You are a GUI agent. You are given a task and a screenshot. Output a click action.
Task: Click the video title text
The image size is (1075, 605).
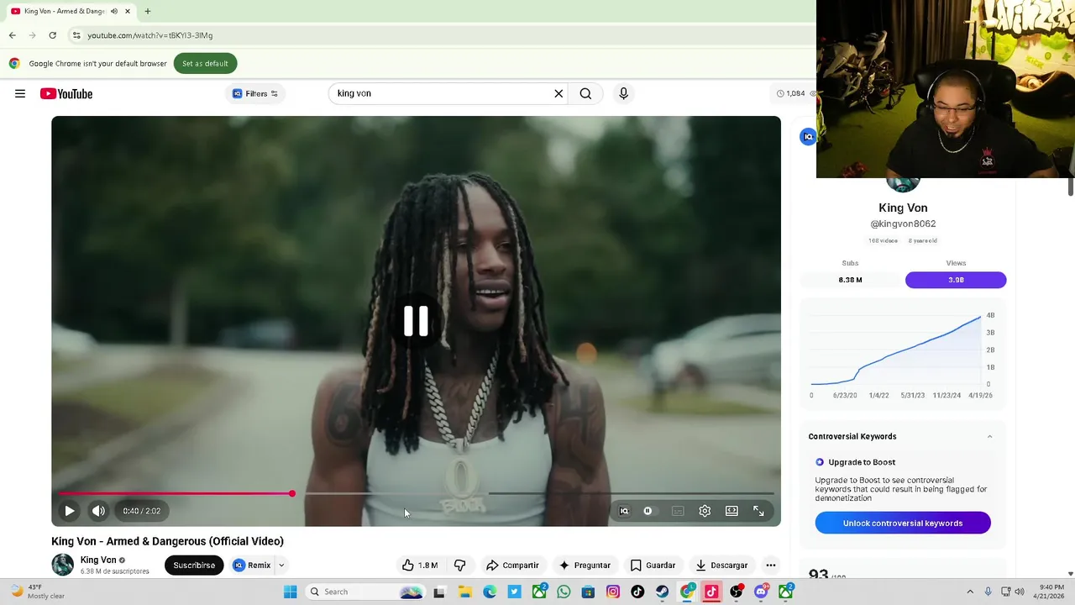[167, 541]
